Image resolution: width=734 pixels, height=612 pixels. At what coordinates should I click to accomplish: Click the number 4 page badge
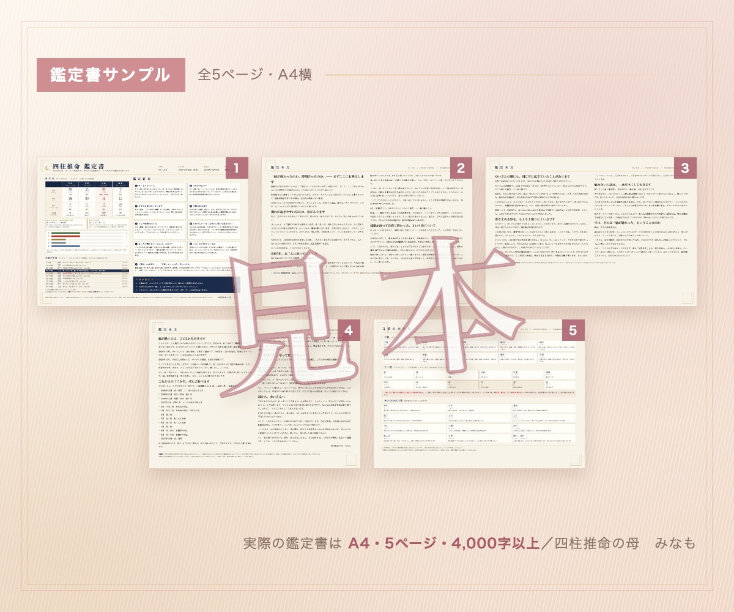pos(349,330)
